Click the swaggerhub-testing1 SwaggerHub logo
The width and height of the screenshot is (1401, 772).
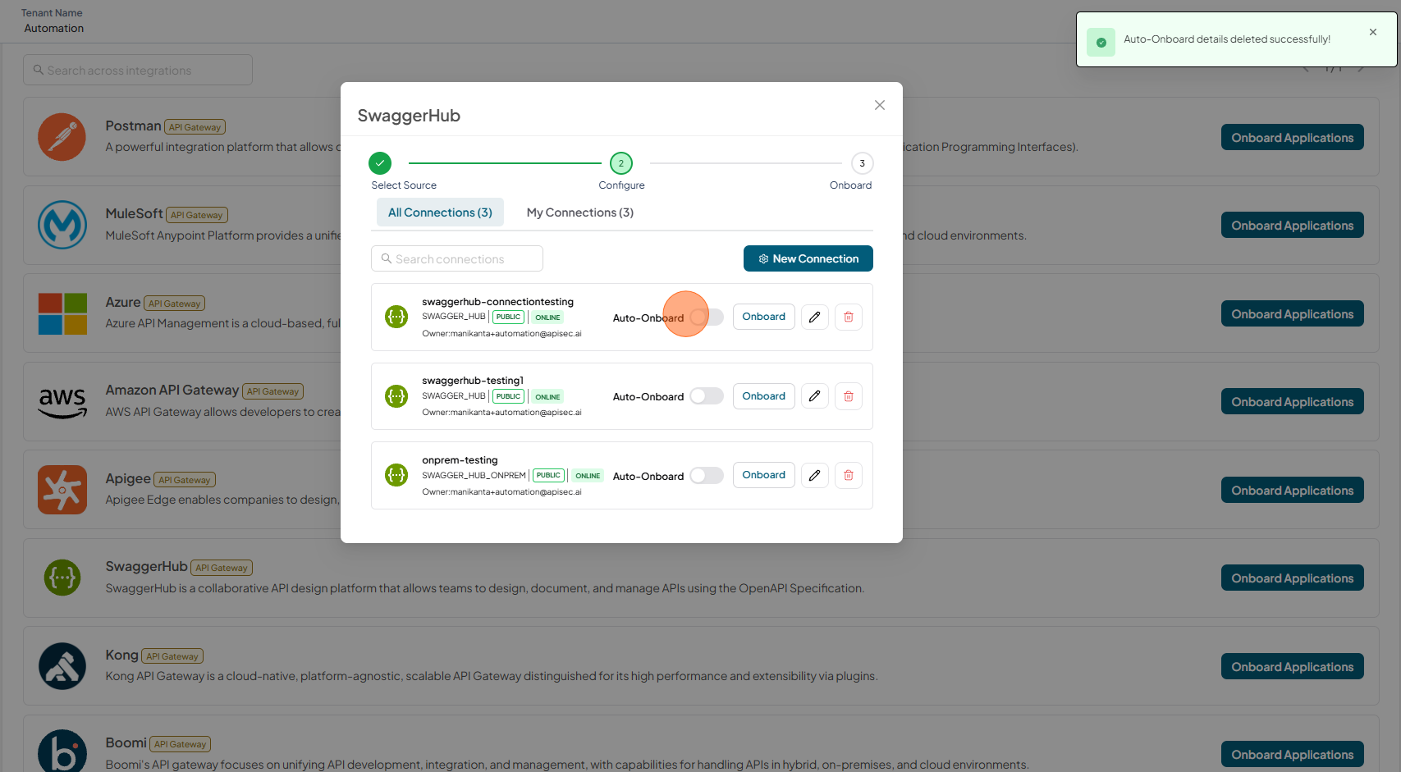pyautogui.click(x=396, y=396)
